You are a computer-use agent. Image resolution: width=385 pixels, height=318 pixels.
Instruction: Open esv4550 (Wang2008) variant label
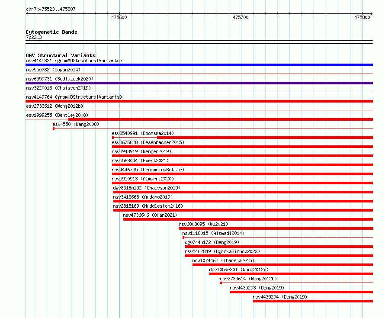click(76, 124)
